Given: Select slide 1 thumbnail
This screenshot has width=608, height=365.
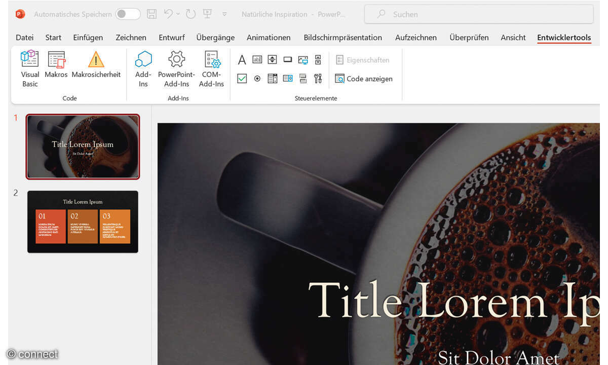Looking at the screenshot, I should pyautogui.click(x=83, y=147).
